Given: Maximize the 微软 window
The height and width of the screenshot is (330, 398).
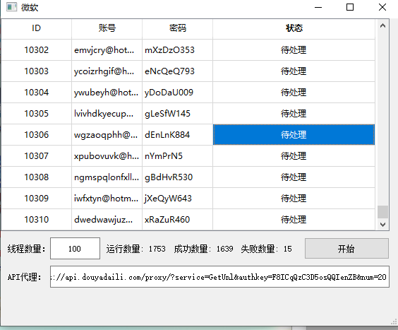Looking at the screenshot, I should tap(350, 7).
